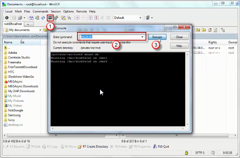Click the Execute button in Console
Screen dimensions: 240x158
click(x=157, y=37)
